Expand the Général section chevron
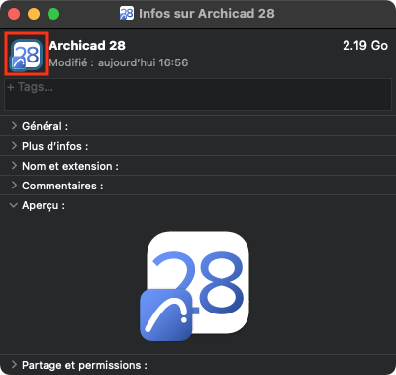396x375 pixels. tap(14, 126)
